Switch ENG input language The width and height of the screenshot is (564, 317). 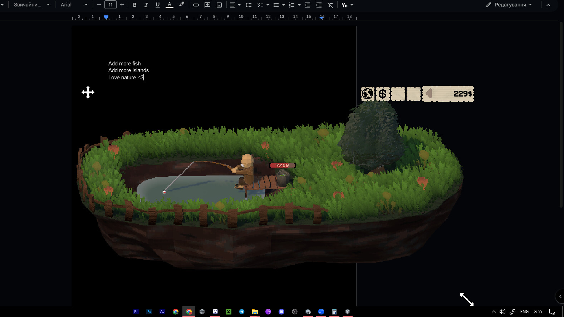pos(524,312)
